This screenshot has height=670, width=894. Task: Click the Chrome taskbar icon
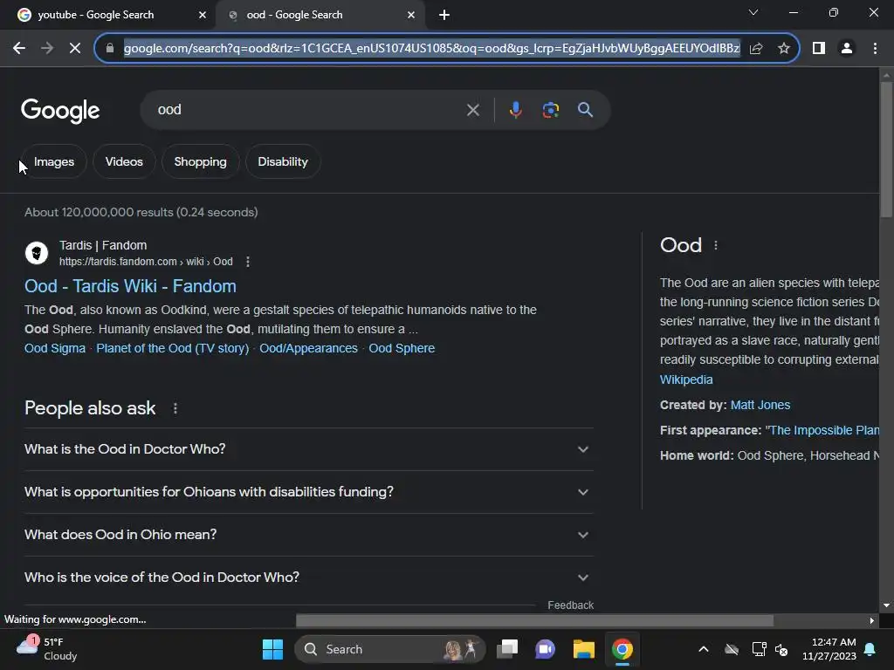[622, 649]
